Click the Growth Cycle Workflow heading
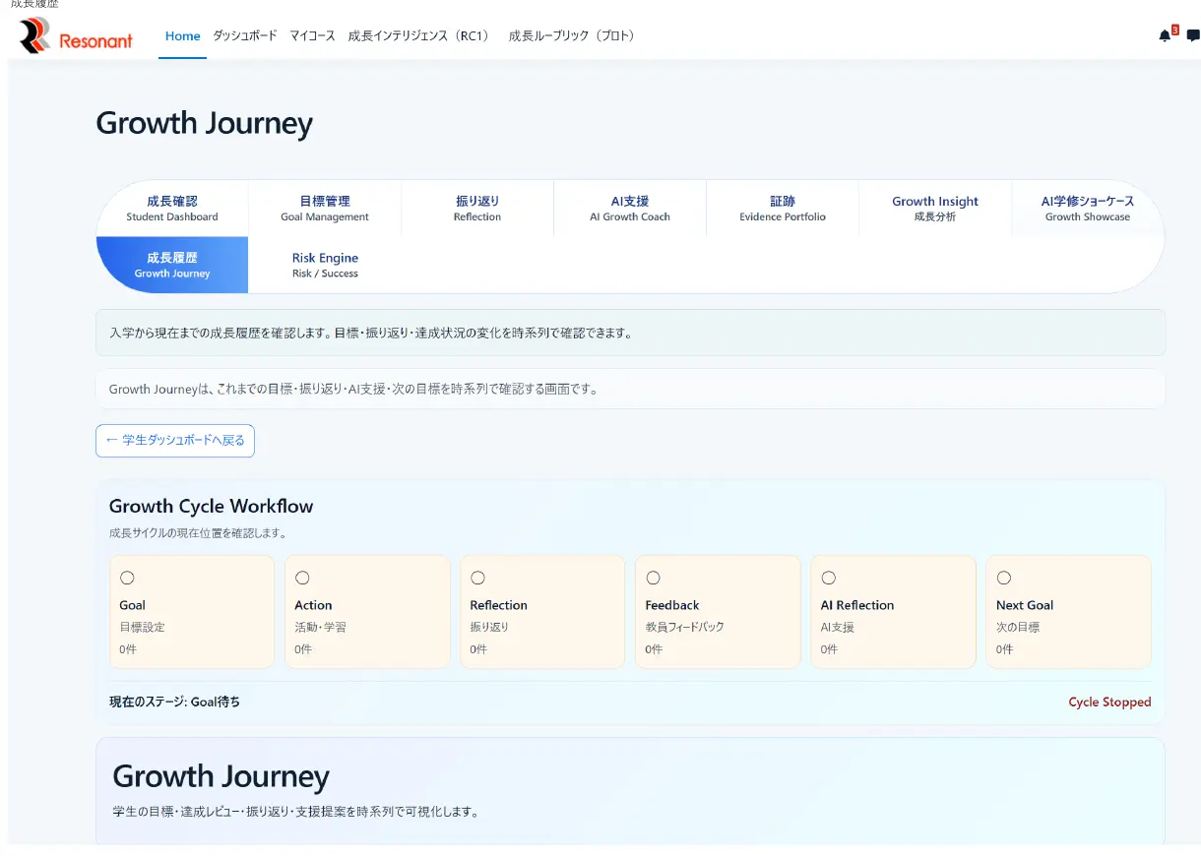The width and height of the screenshot is (1201, 856). (x=211, y=507)
